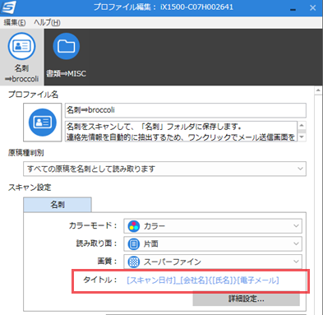323x315 pixels.
Task: Click the scan side 片面 icon
Action: [134, 243]
